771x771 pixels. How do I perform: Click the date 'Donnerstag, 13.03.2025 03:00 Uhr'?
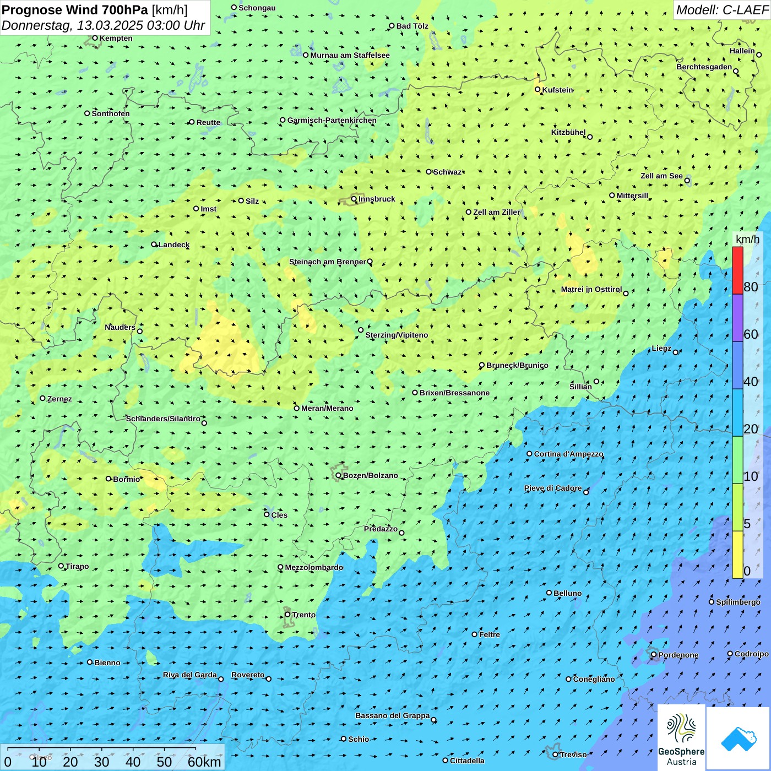click(104, 25)
